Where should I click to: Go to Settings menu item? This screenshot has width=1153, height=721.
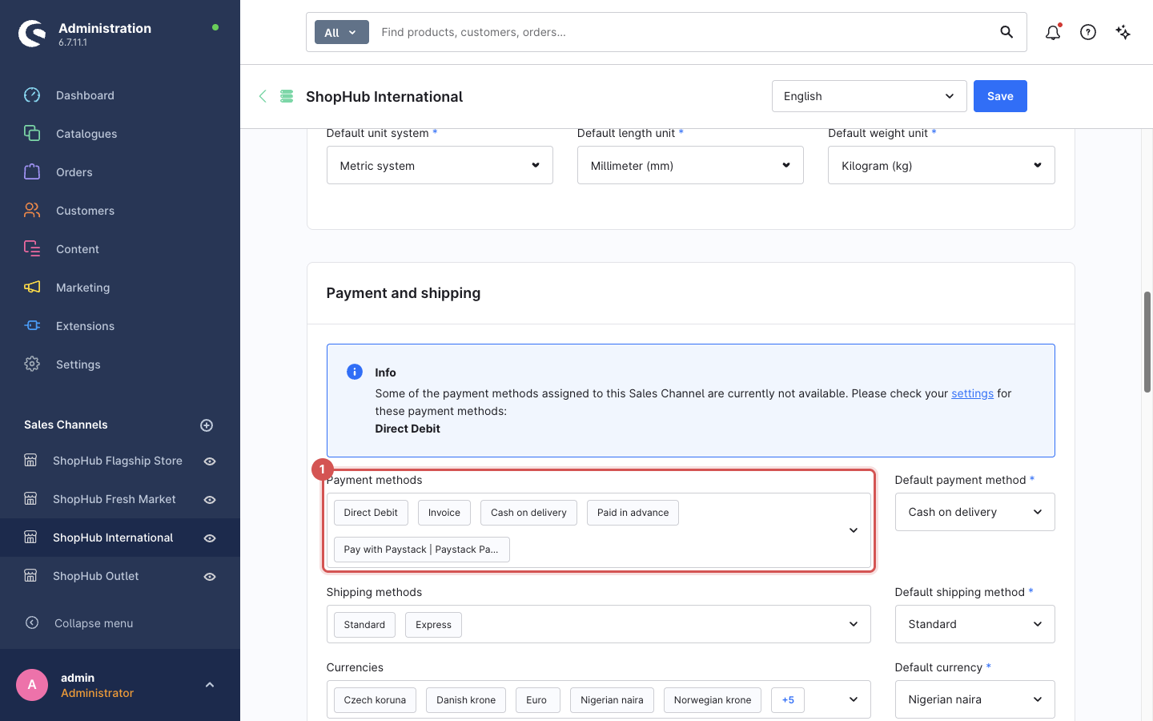(78, 365)
